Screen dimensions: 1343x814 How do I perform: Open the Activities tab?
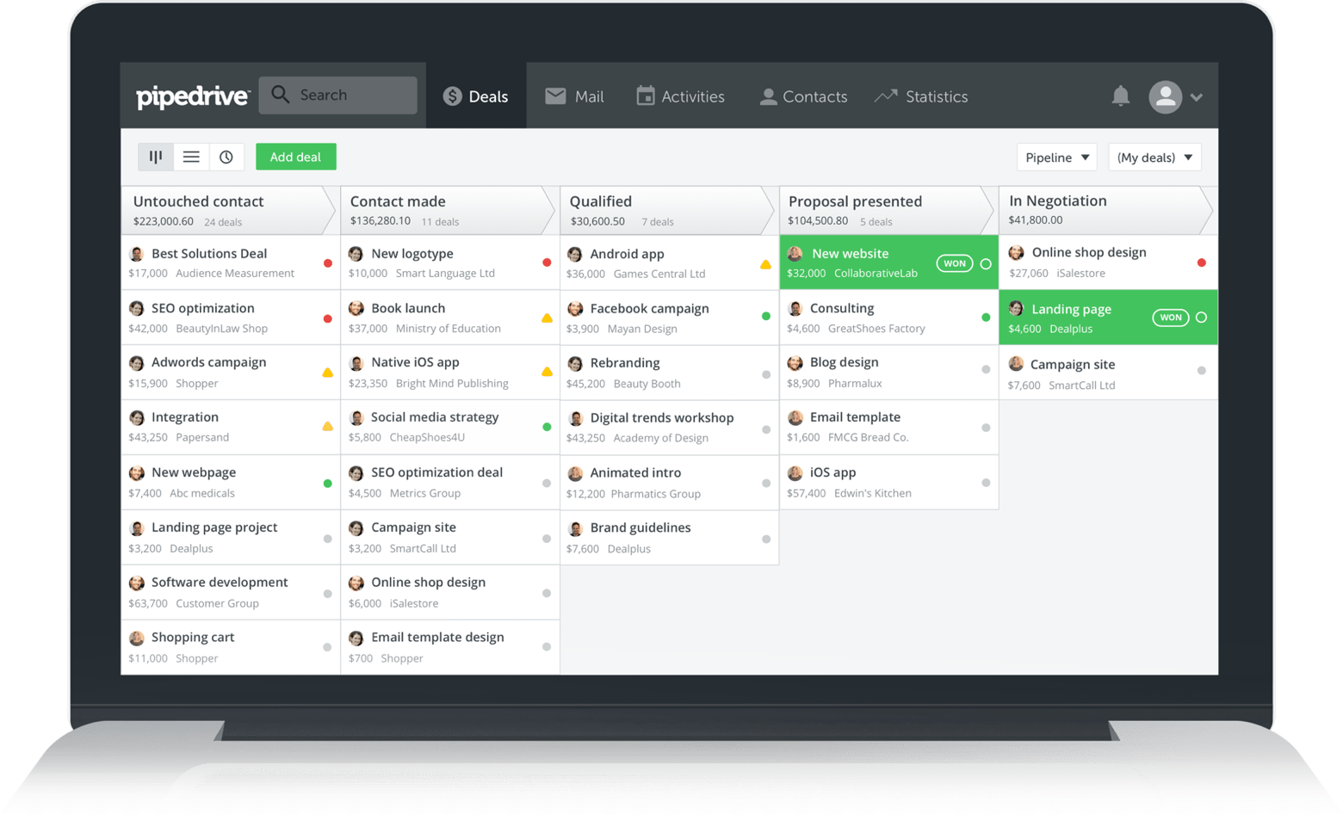[x=680, y=96]
